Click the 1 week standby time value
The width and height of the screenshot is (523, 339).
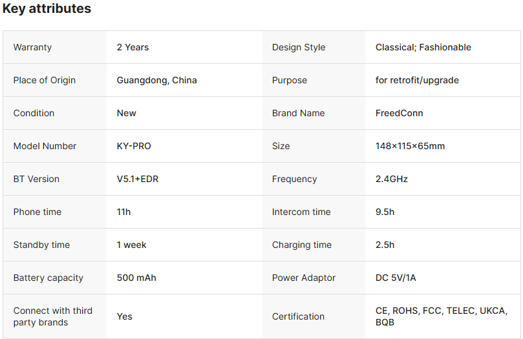131,245
